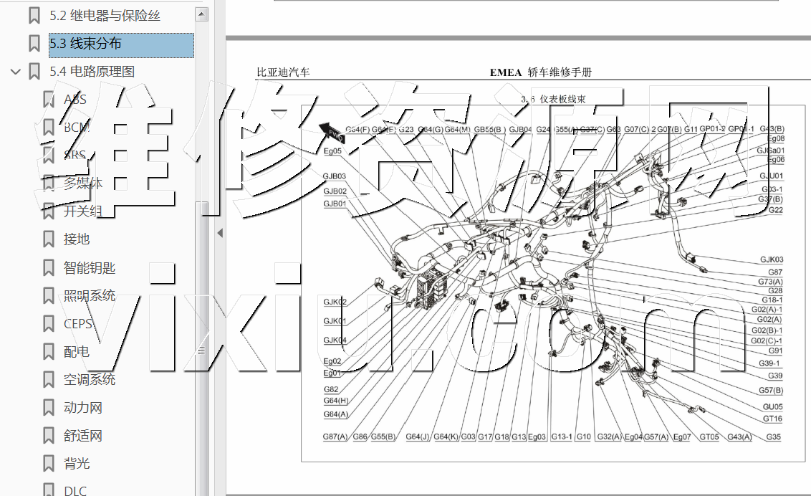Jump to the 照明系统 bookmark

(89, 296)
